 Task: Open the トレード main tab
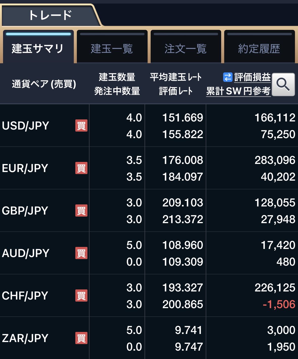pyautogui.click(x=50, y=15)
